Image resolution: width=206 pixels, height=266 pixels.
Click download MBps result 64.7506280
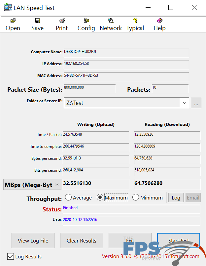click(x=167, y=184)
